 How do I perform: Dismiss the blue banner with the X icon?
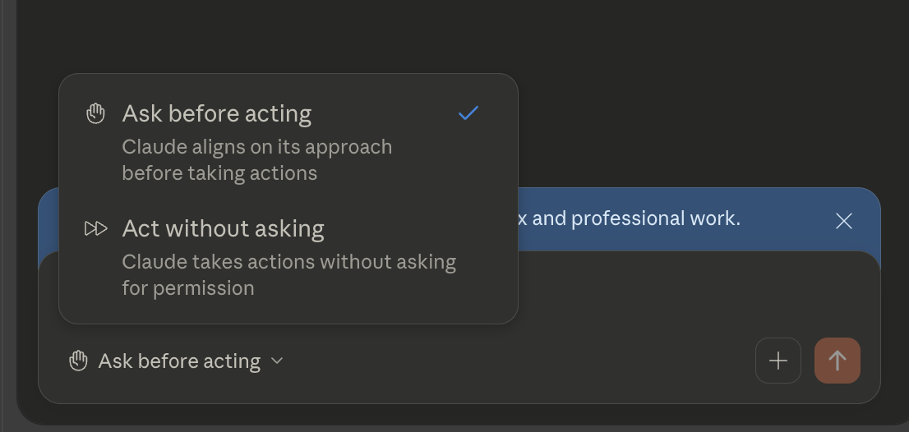pos(843,221)
